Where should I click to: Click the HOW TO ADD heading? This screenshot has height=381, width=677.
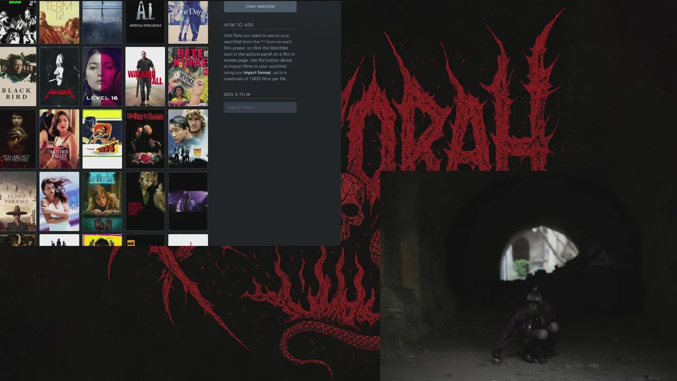click(239, 25)
